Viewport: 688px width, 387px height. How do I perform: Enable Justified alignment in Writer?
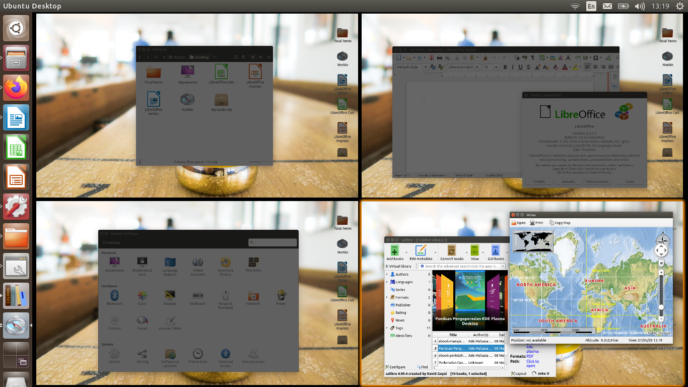tap(611, 67)
